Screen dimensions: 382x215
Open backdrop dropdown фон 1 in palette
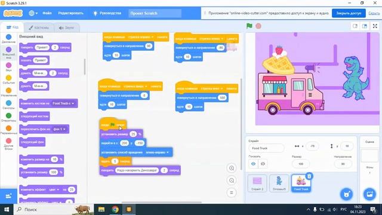coord(60,129)
